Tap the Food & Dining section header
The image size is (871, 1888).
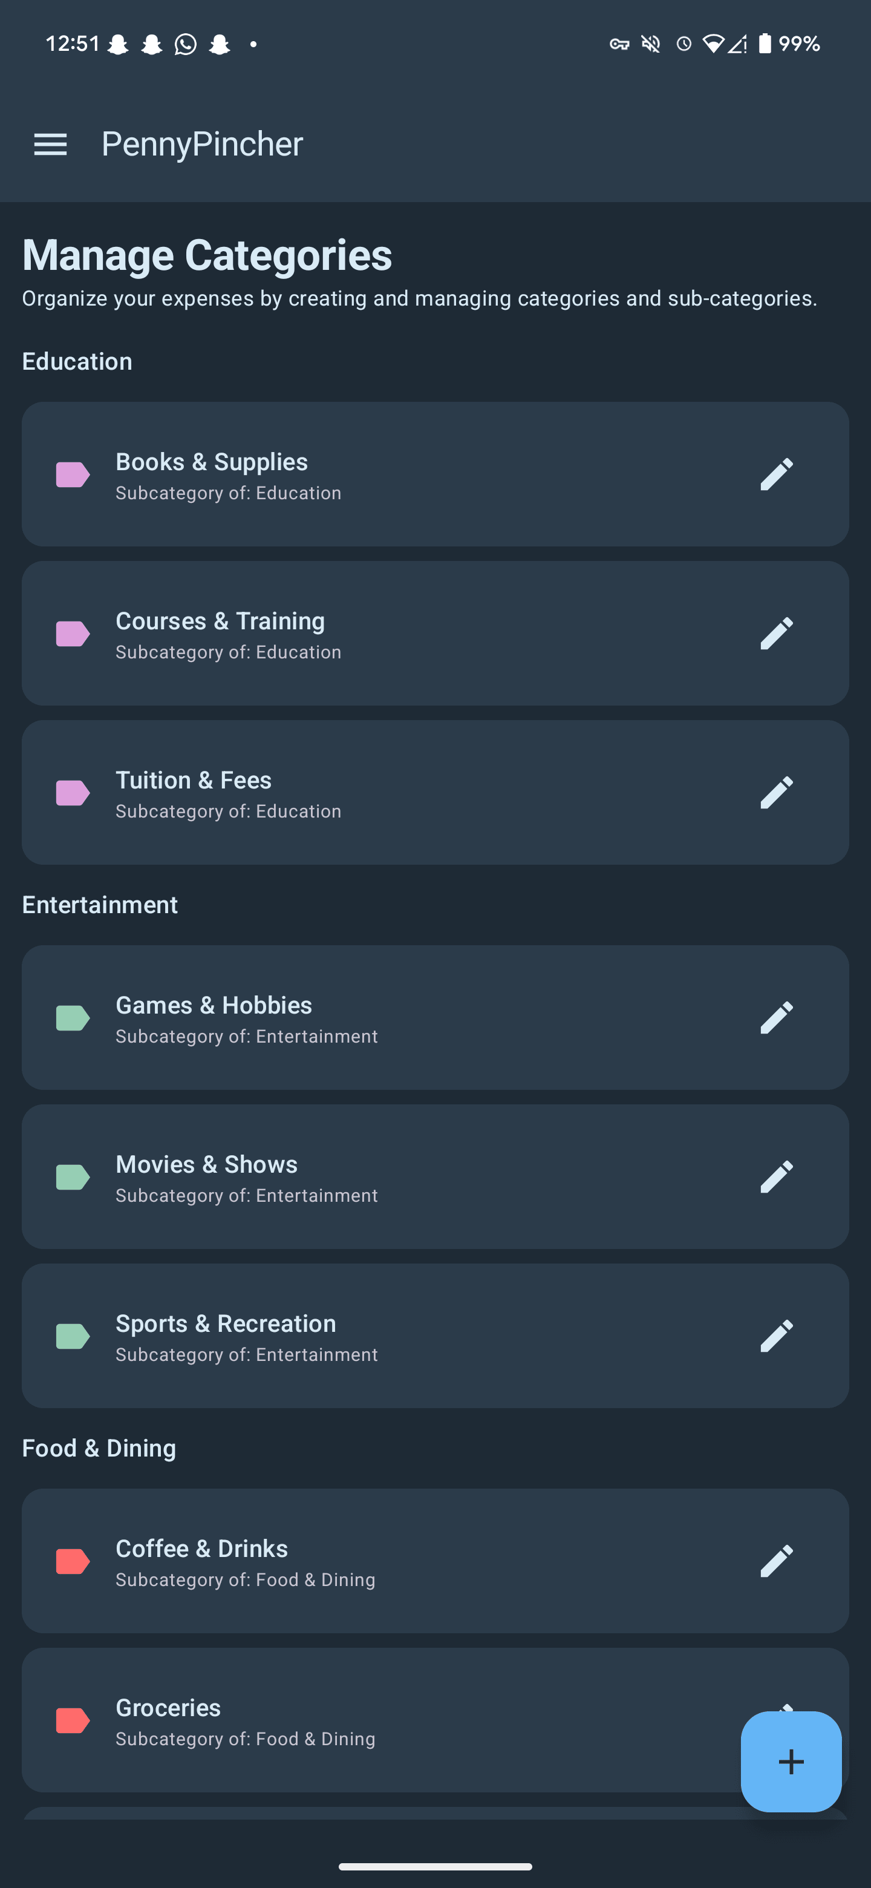pyautogui.click(x=99, y=1447)
